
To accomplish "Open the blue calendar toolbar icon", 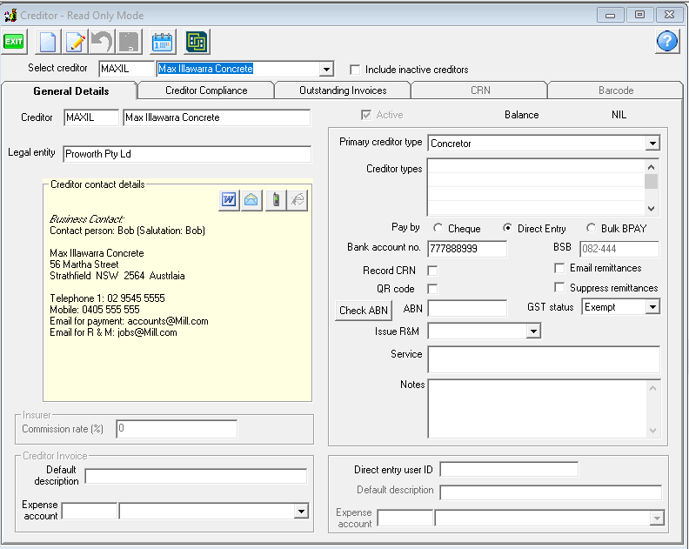I will (x=162, y=41).
